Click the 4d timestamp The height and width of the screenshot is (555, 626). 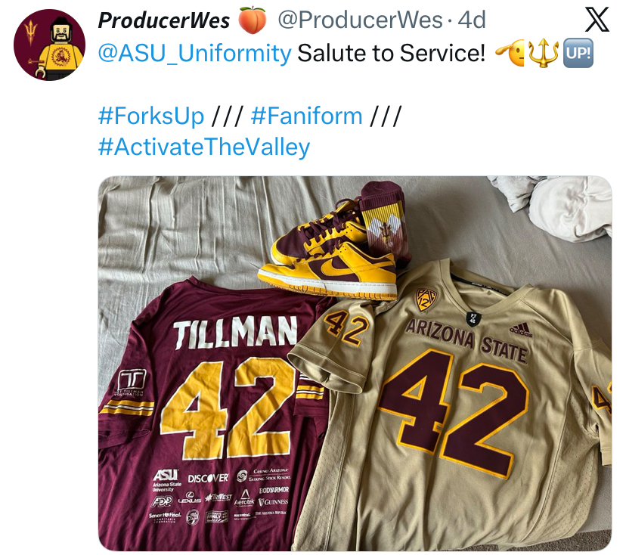[472, 20]
